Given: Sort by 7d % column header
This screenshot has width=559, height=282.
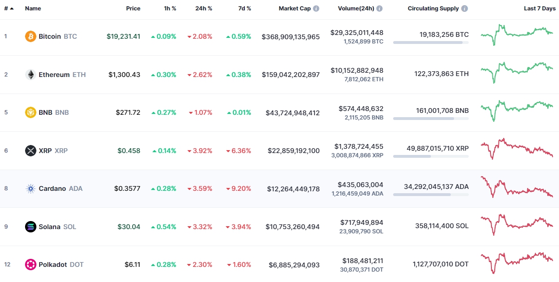Looking at the screenshot, I should click(x=245, y=9).
